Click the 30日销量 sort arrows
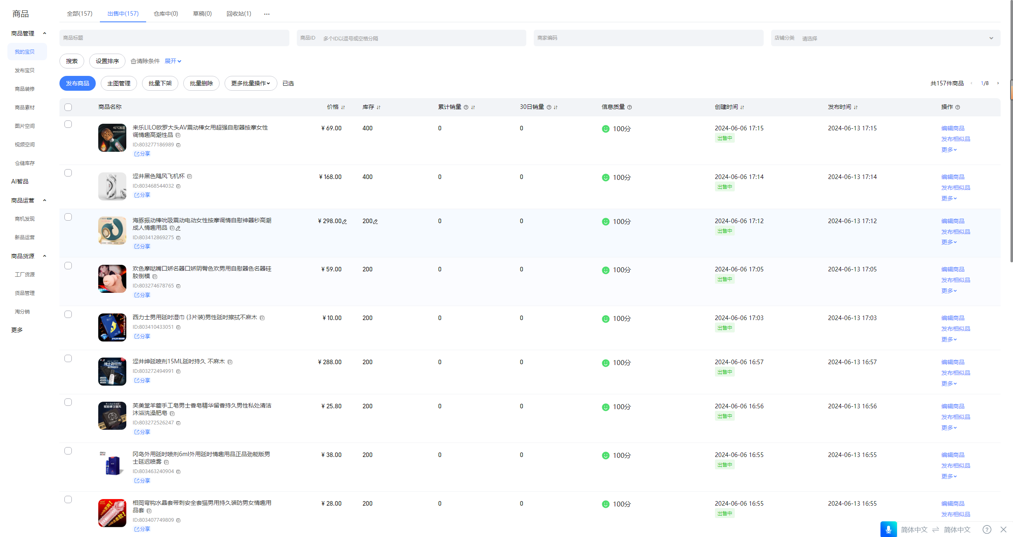The image size is (1013, 537). tap(556, 107)
